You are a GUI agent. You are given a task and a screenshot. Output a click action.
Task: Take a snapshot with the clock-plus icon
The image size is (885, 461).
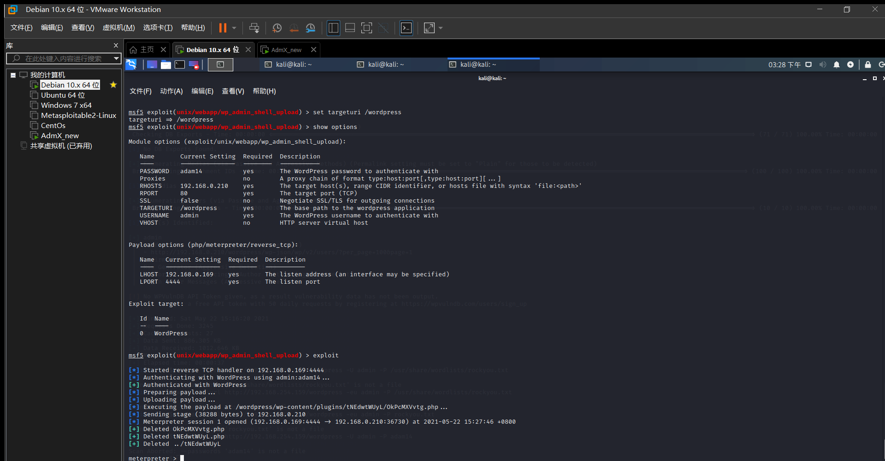click(277, 28)
